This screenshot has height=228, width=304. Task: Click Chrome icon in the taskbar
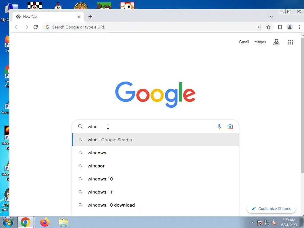coord(26,222)
